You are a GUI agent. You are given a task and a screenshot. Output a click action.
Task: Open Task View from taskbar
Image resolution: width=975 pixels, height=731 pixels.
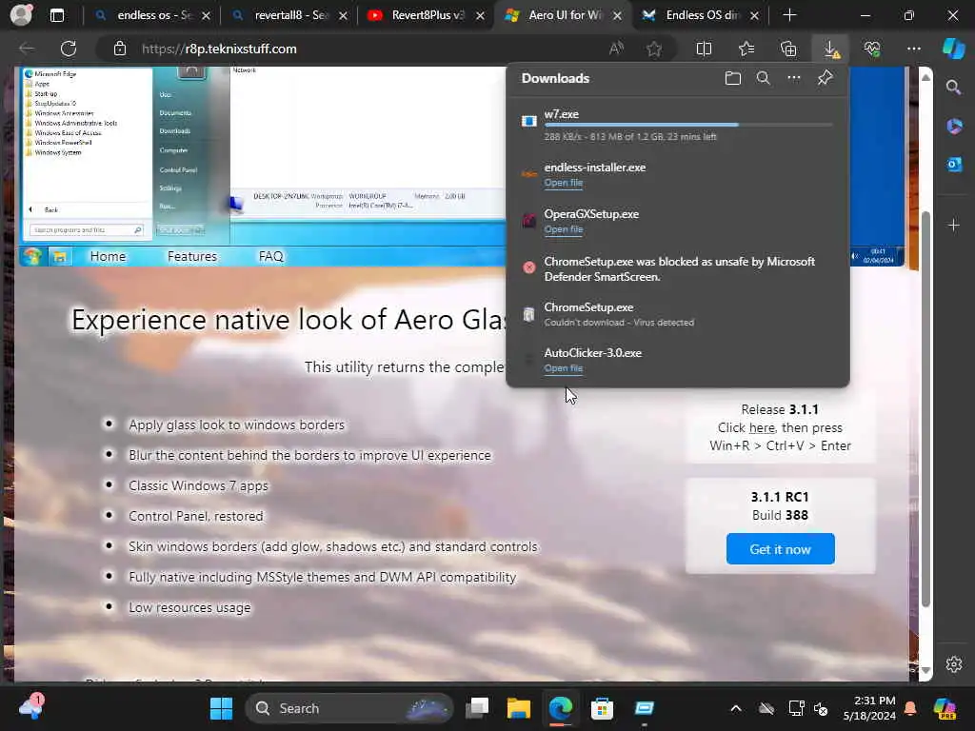[x=478, y=708]
